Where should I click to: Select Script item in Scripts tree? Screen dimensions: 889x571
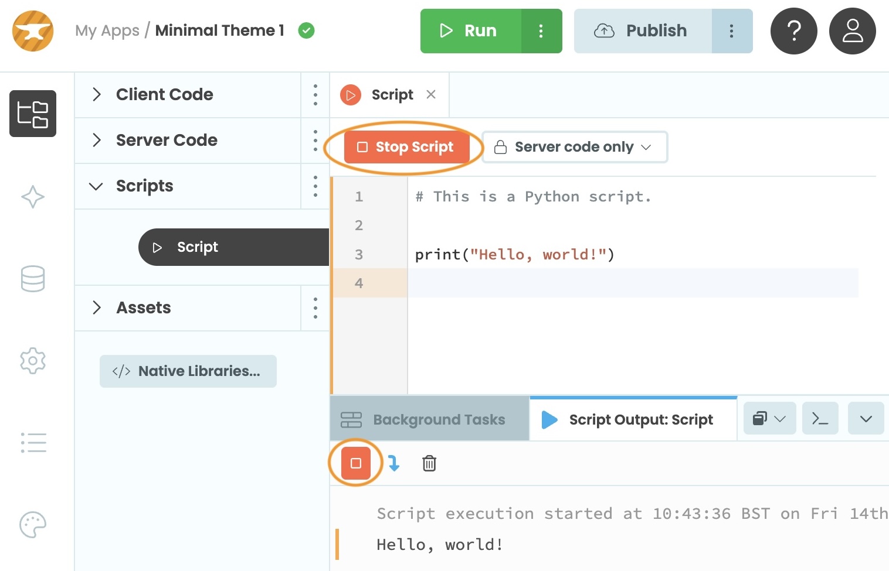233,247
